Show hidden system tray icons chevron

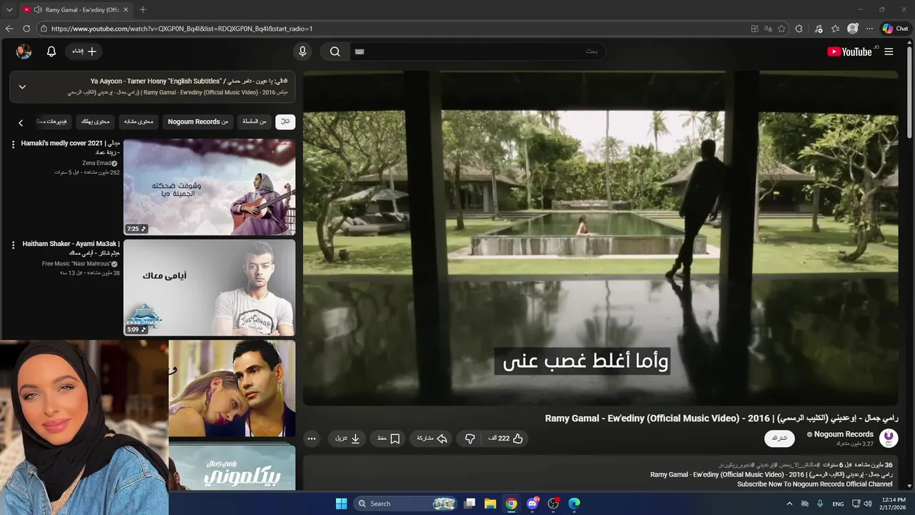tap(789, 504)
